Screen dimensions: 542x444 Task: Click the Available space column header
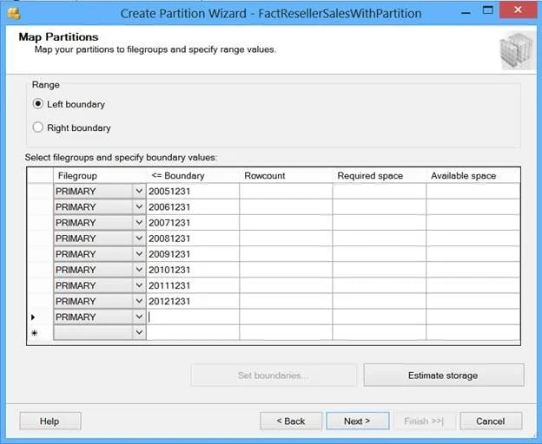pyautogui.click(x=473, y=175)
